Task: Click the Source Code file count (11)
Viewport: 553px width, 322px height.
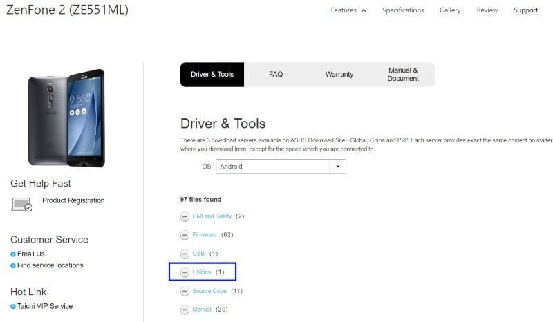Action: pyautogui.click(x=236, y=291)
